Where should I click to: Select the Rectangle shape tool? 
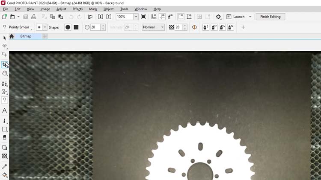[5, 129]
